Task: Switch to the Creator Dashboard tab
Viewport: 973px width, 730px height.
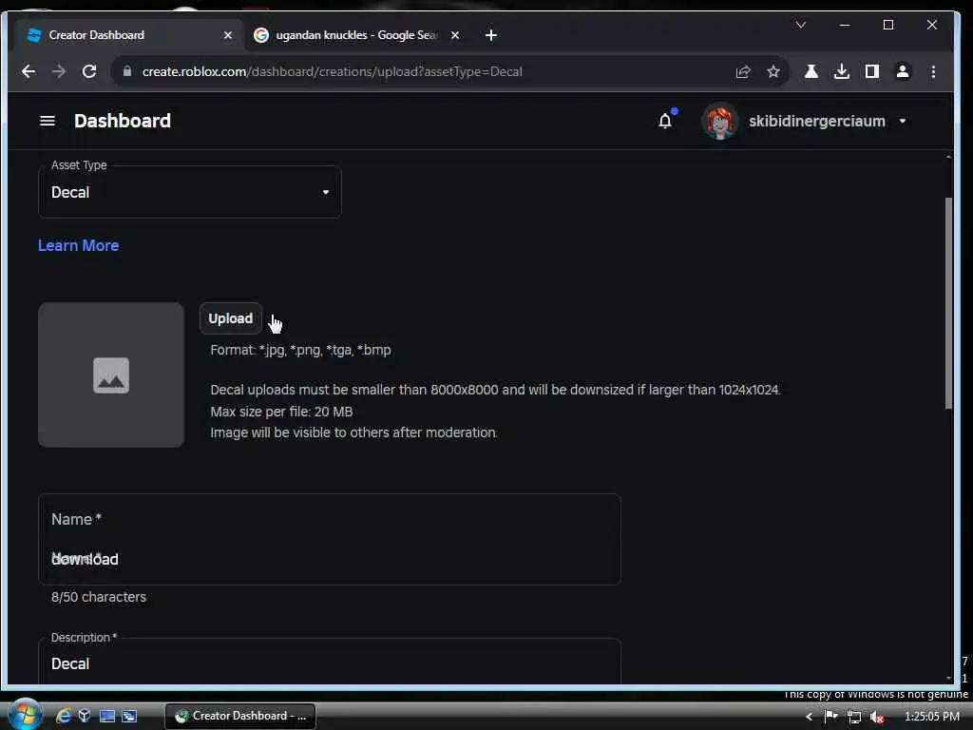Action: tap(130, 35)
